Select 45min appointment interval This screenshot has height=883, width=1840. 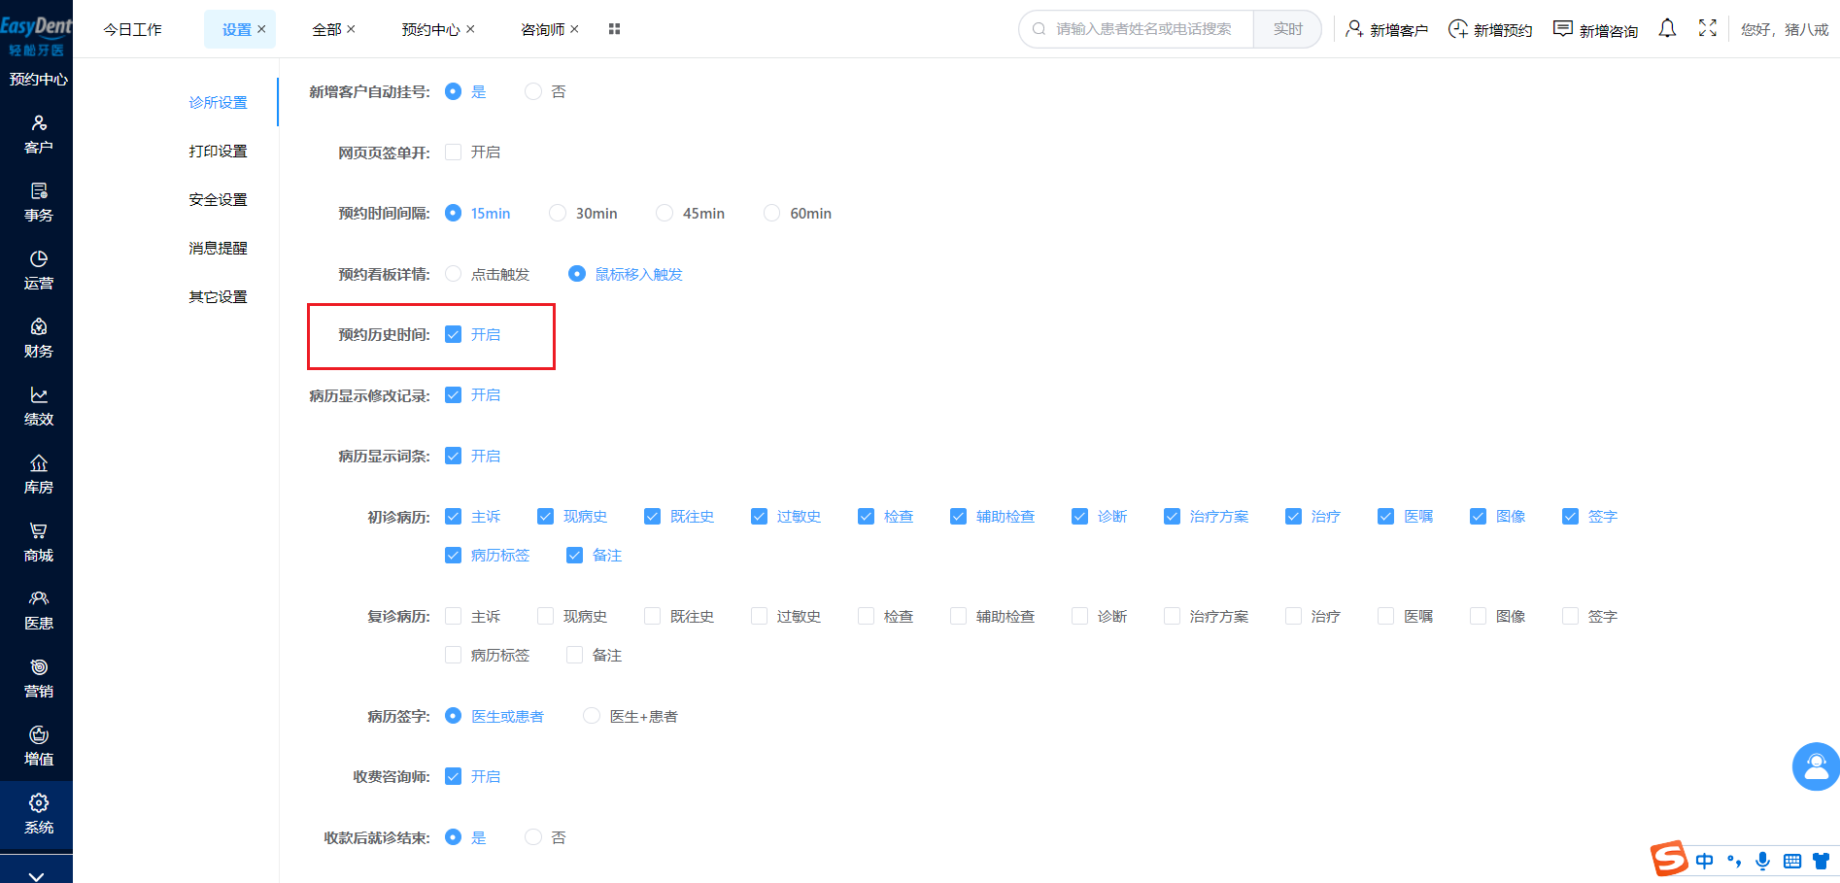pos(664,213)
